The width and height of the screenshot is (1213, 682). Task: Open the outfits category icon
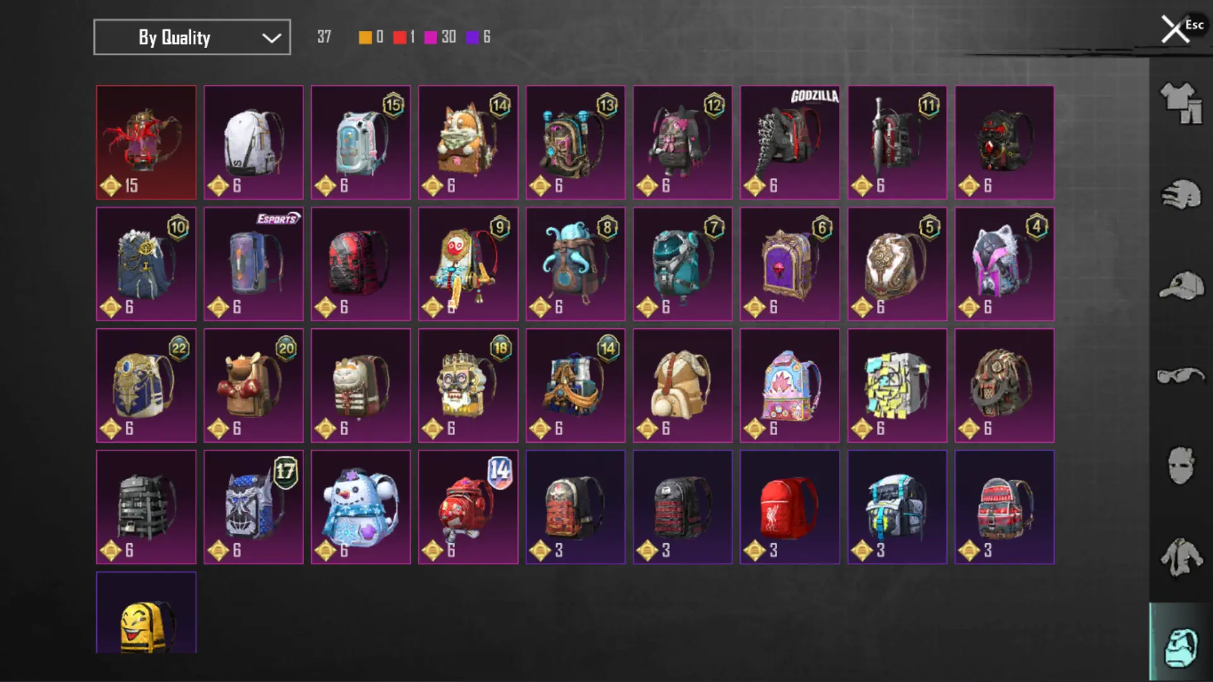coord(1181,103)
